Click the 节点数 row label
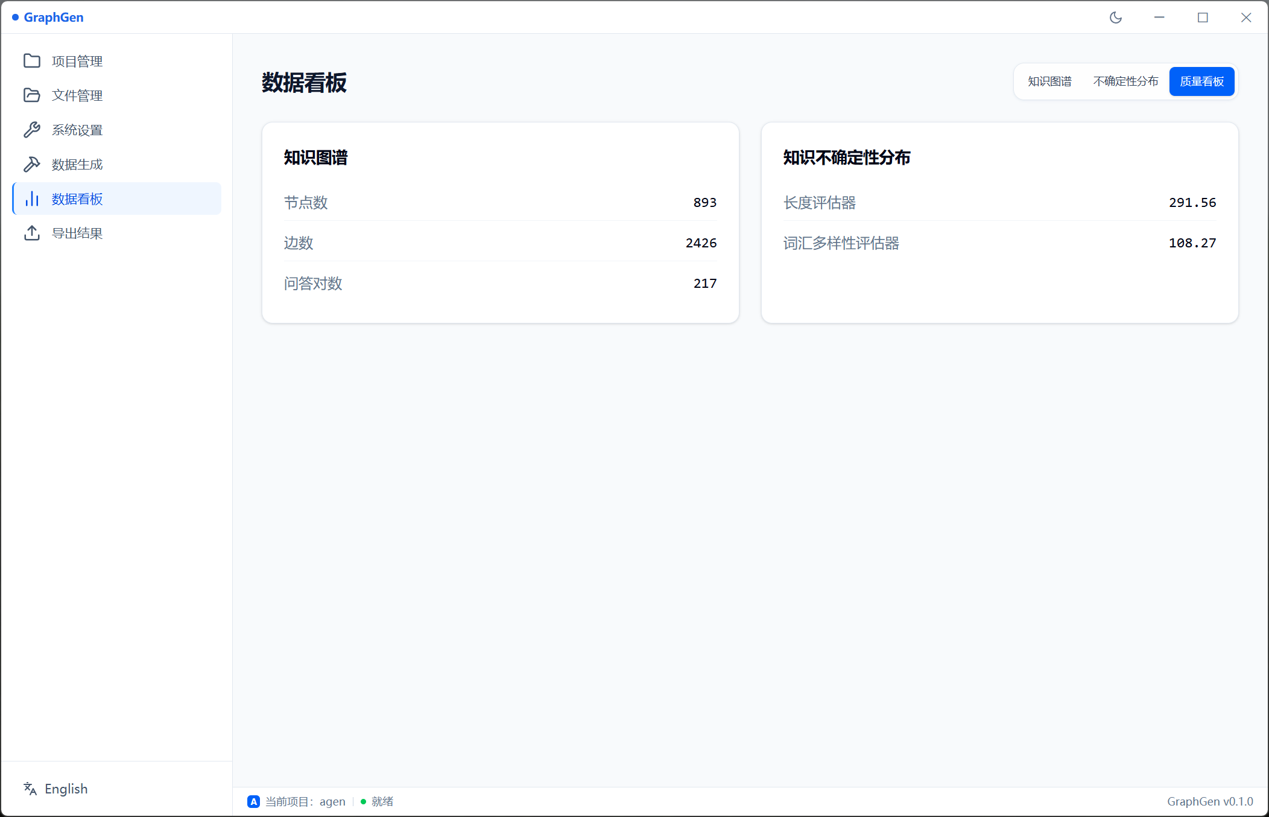The image size is (1269, 817). click(306, 203)
